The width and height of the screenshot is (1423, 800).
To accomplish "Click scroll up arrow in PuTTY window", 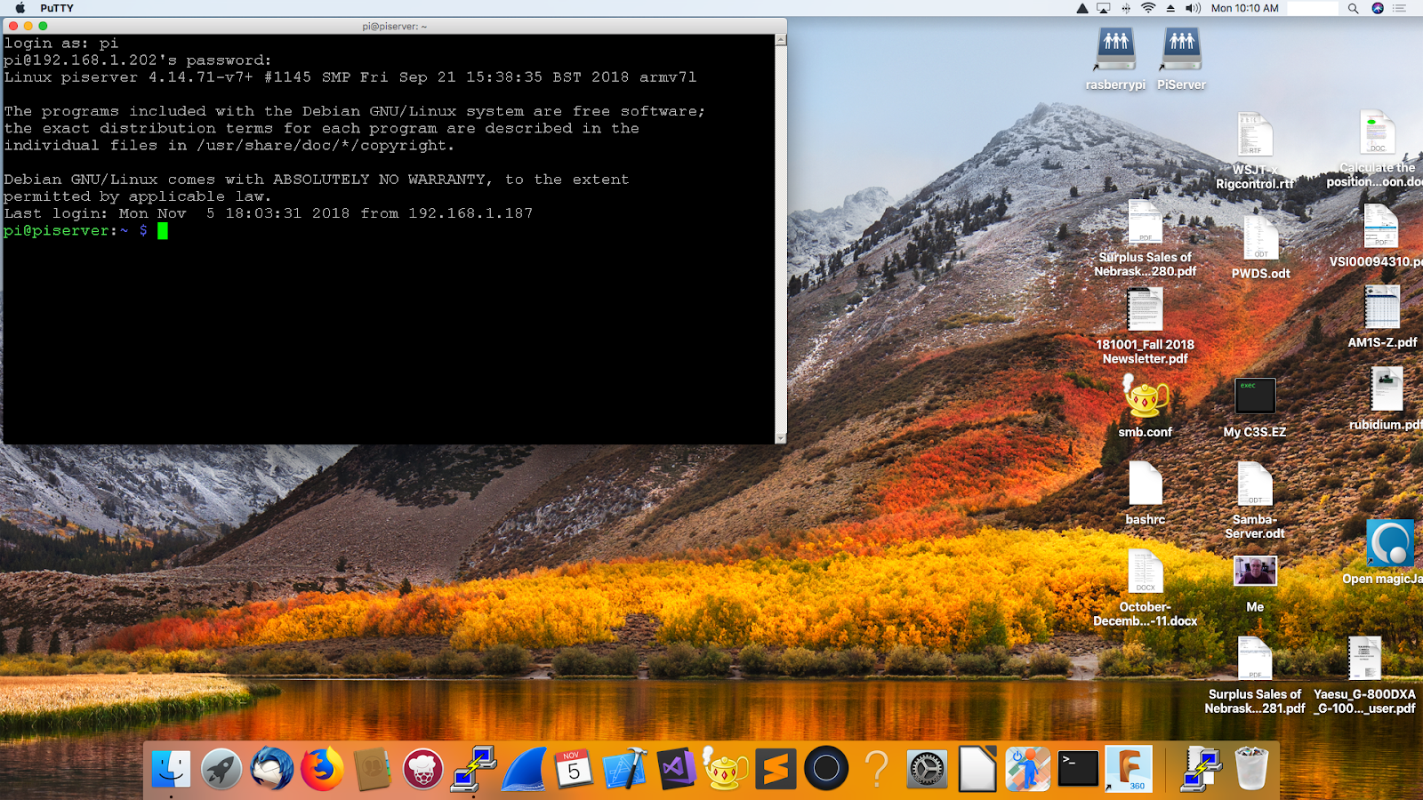I will pos(781,39).
